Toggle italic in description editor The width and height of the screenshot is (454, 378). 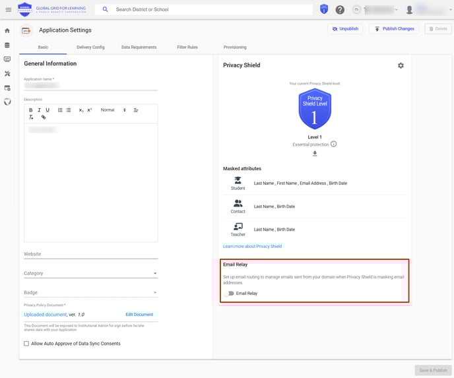click(39, 110)
